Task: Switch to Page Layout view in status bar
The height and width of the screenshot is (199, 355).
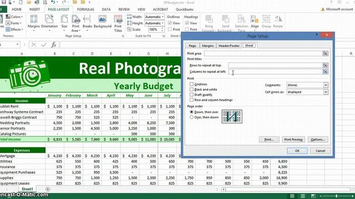Action: (x=303, y=196)
